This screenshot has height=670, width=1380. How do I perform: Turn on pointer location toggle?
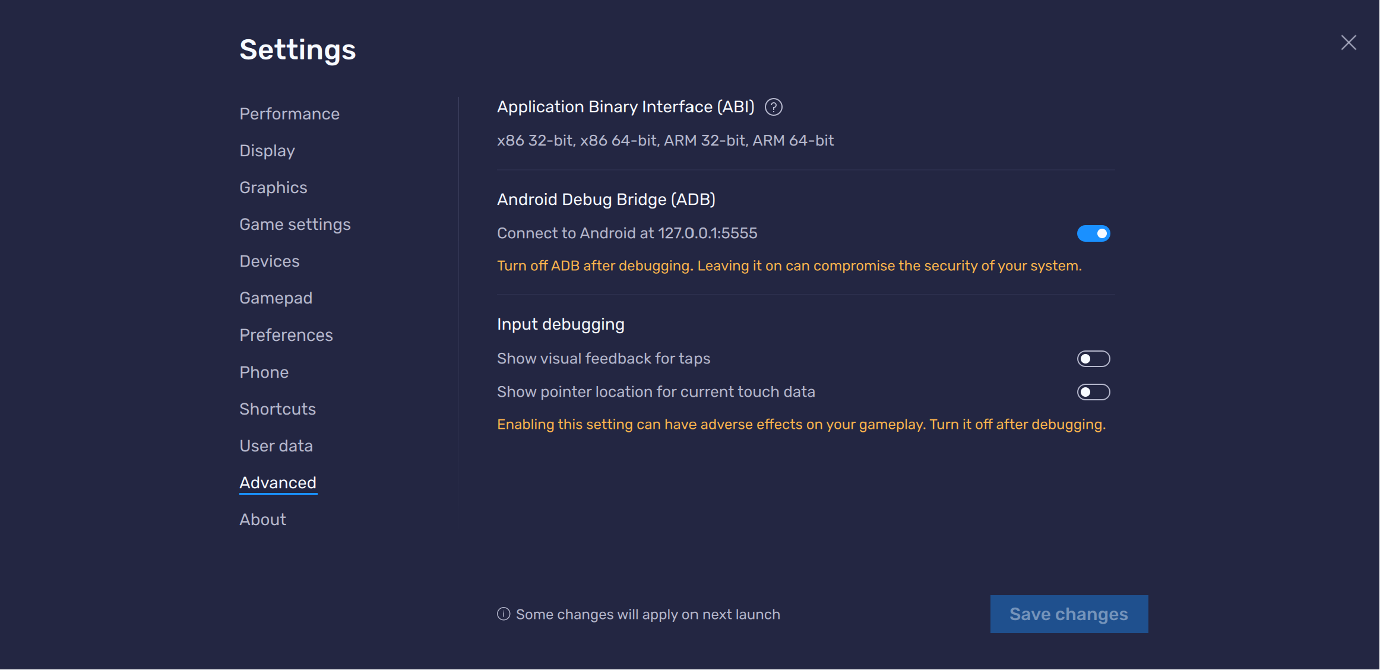pyautogui.click(x=1093, y=392)
